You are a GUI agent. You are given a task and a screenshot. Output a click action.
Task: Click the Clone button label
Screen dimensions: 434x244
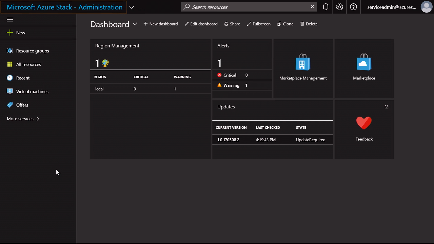point(288,24)
